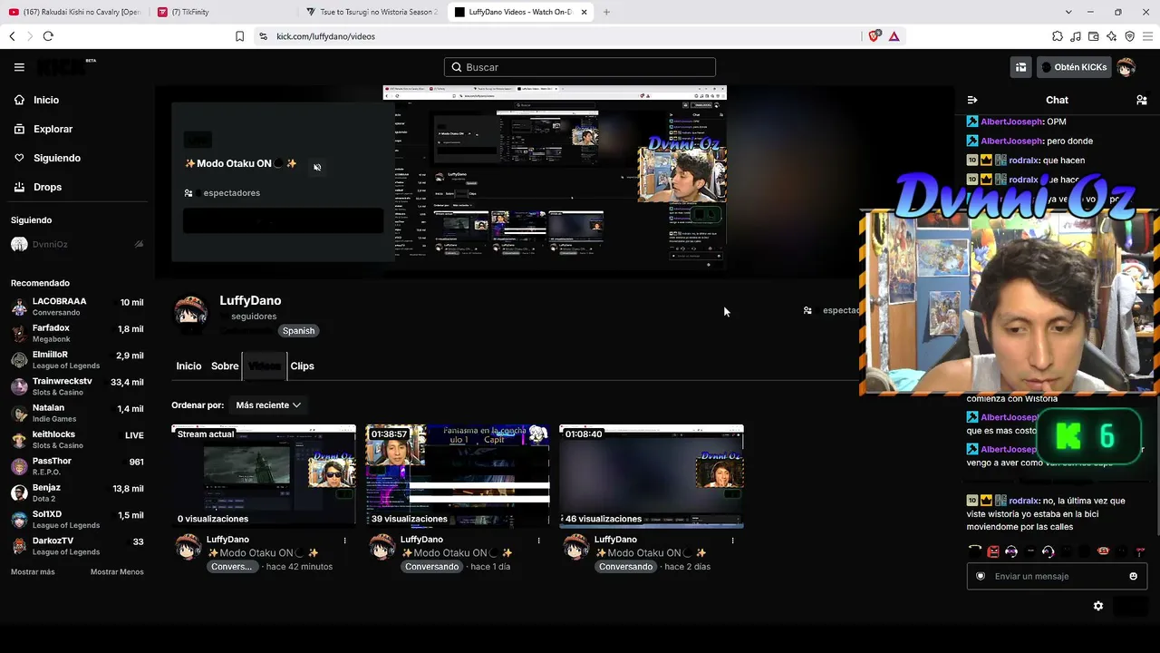The image size is (1160, 653).
Task: Open chat settings gear icon
Action: tap(1098, 606)
